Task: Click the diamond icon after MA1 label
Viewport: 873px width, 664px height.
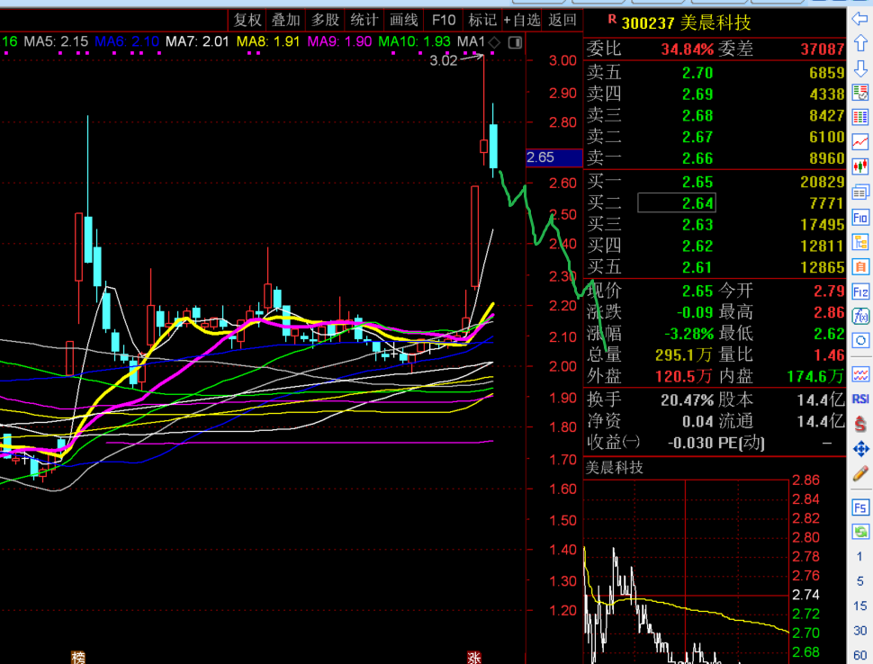Action: click(494, 42)
